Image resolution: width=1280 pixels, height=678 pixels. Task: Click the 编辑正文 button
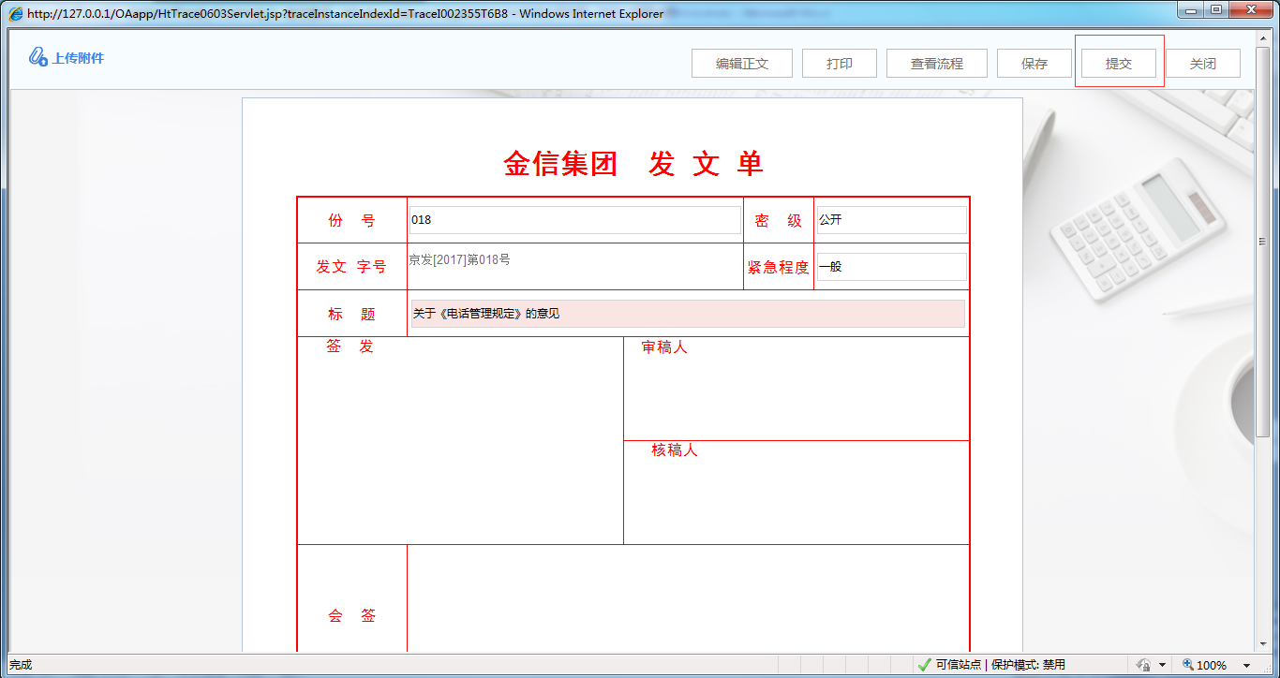pyautogui.click(x=741, y=63)
